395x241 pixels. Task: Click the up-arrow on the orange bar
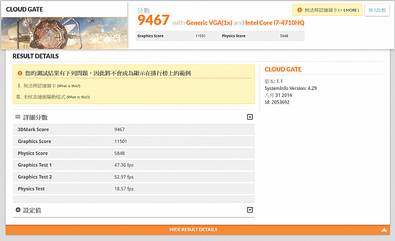coord(384,229)
